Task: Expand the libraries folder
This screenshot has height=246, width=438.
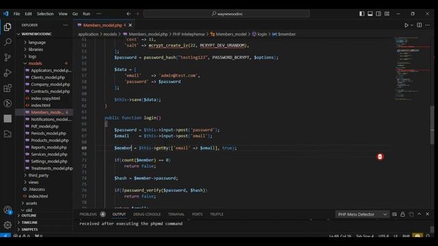Action: pyautogui.click(x=36, y=49)
